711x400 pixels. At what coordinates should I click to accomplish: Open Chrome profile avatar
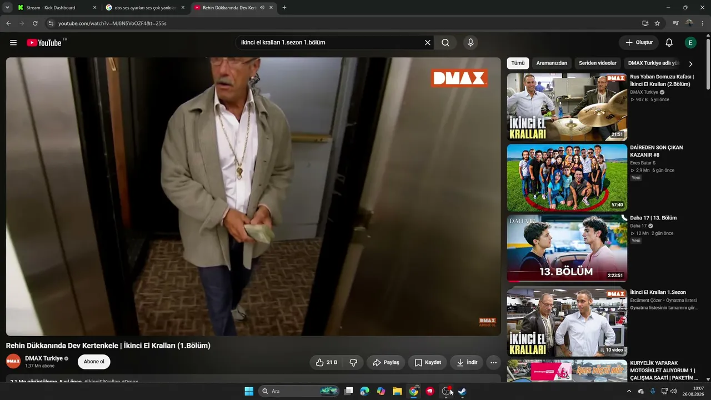[689, 23]
